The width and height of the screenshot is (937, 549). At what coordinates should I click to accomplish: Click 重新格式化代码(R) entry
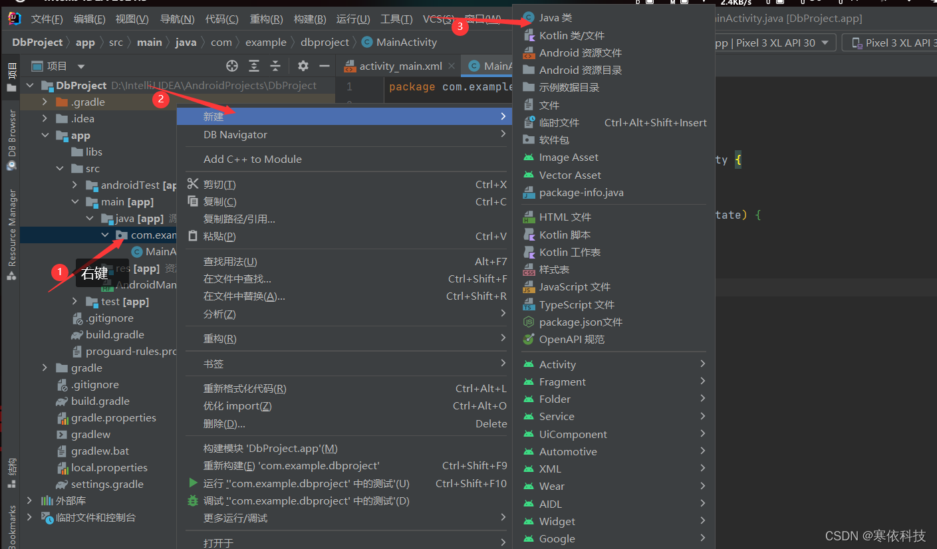pyautogui.click(x=346, y=388)
